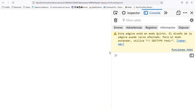Open the Desarrollo bookmarks folder

coord(16,7)
